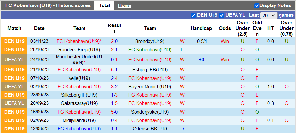Open Randers Freja(U19) team page
296x133 pixels.
coord(79,50)
